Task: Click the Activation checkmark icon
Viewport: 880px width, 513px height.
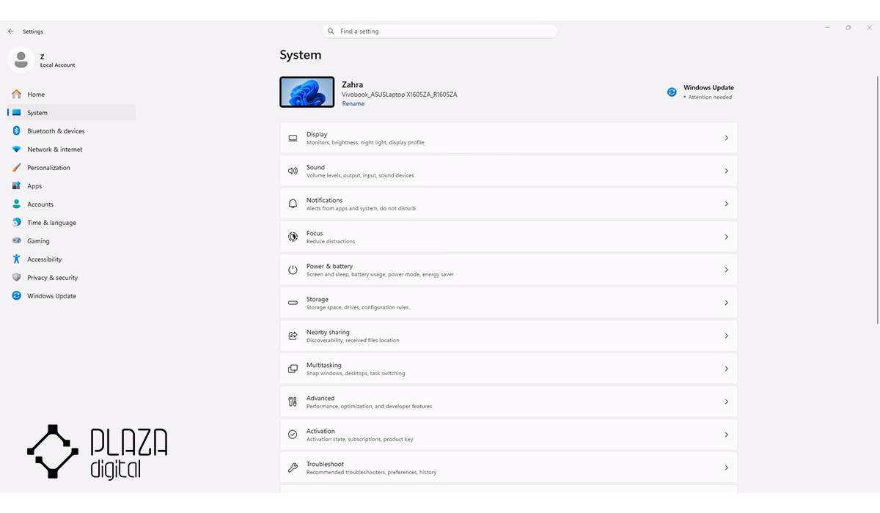Action: tap(293, 435)
